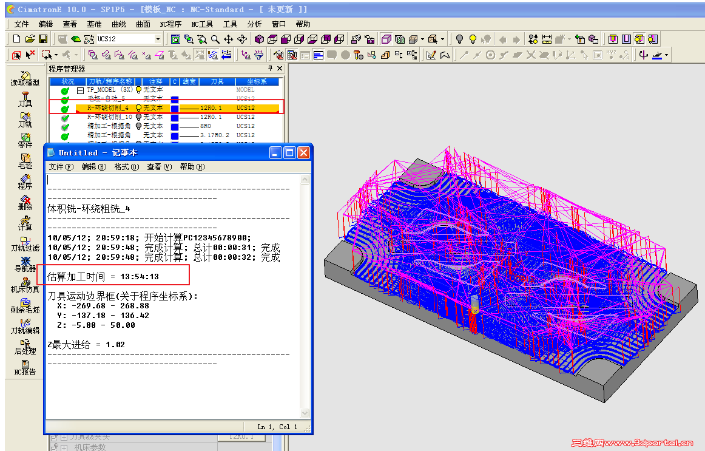Select the Pan four-arrow icon
Viewport: 705px width, 451px height.
click(x=228, y=39)
